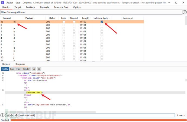Switch to the Resource Pool tab
The image size is (187, 122).
pyautogui.click(x=61, y=7)
